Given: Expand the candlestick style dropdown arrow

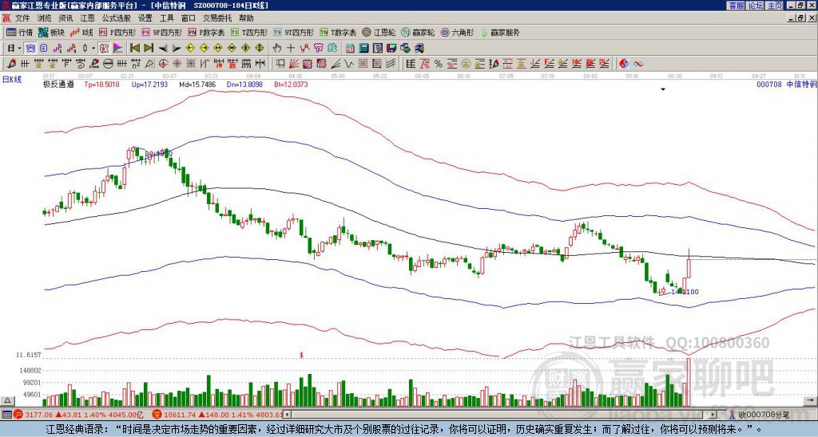Looking at the screenshot, I should [93, 49].
